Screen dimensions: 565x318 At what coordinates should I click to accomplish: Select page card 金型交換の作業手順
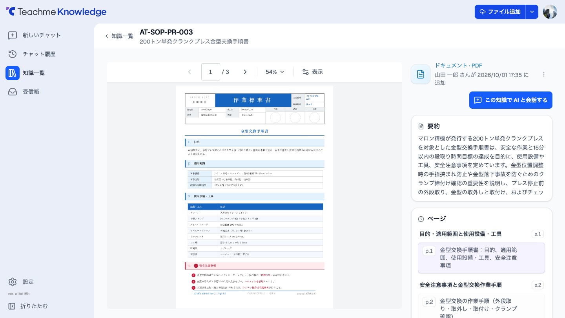[481, 306]
